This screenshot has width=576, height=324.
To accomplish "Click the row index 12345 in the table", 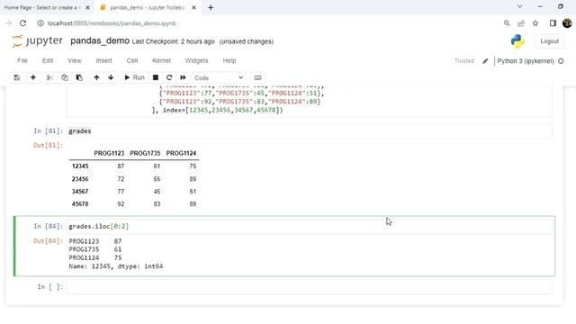I will (x=80, y=166).
